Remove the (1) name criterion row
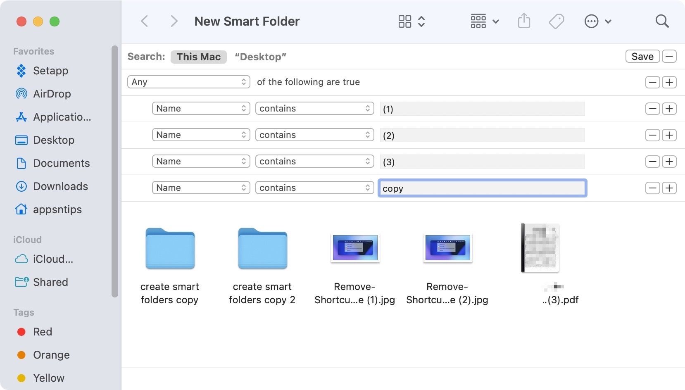Viewport: 685px width, 390px height. [652, 109]
